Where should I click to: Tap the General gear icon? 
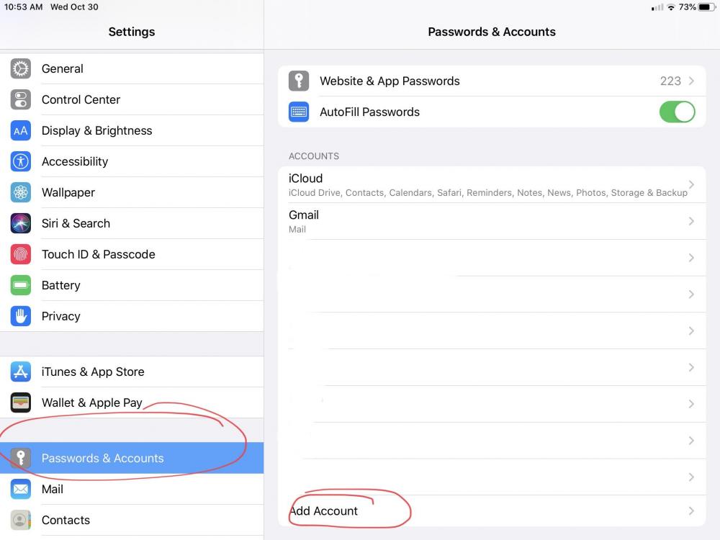[x=21, y=69]
